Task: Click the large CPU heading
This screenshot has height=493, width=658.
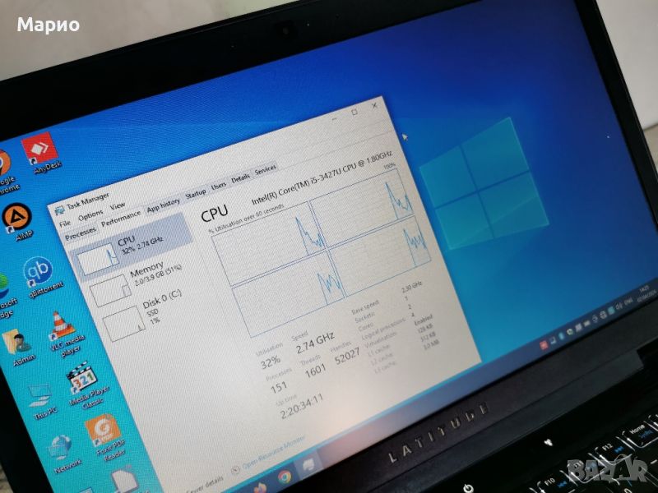Action: tap(215, 213)
